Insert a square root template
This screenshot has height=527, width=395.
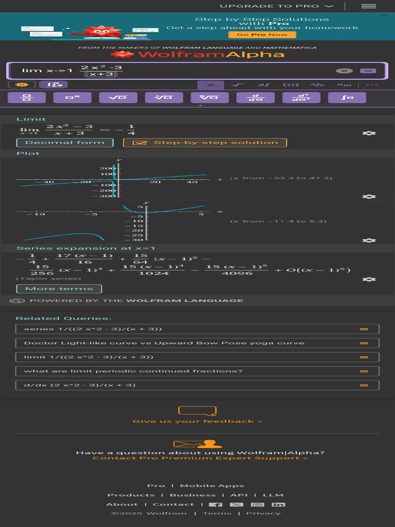pyautogui.click(x=118, y=97)
